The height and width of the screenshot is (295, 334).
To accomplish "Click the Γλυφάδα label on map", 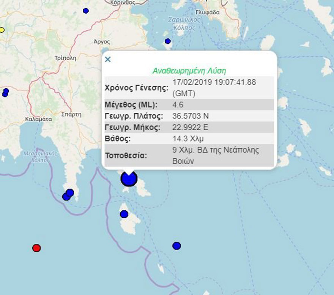I will pos(208,12).
